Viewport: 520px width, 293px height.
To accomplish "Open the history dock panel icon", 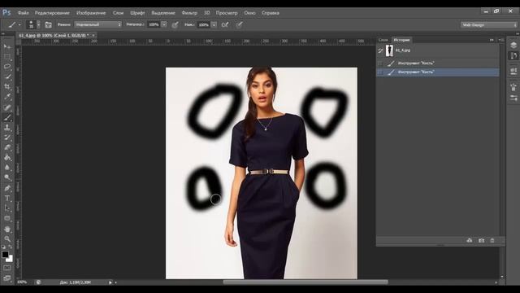I will tap(513, 55).
